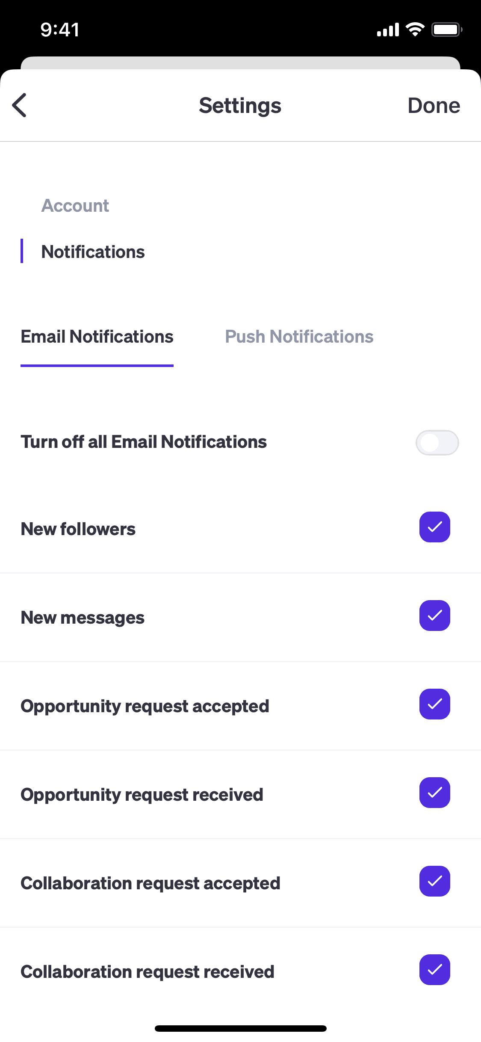
Task: Uncheck the New messages checkbox
Action: (x=435, y=616)
